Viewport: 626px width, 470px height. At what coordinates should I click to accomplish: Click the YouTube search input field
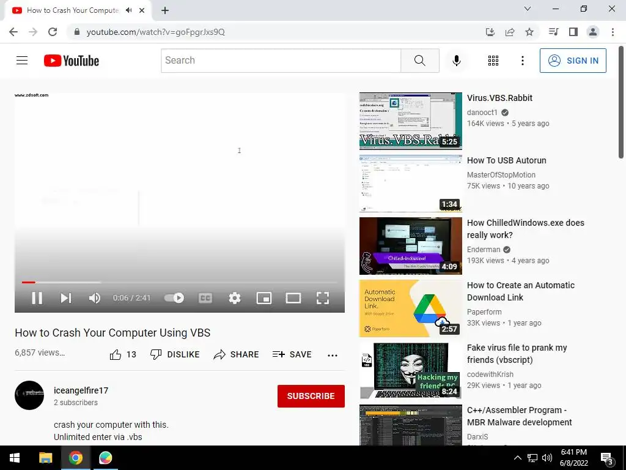coord(281,61)
